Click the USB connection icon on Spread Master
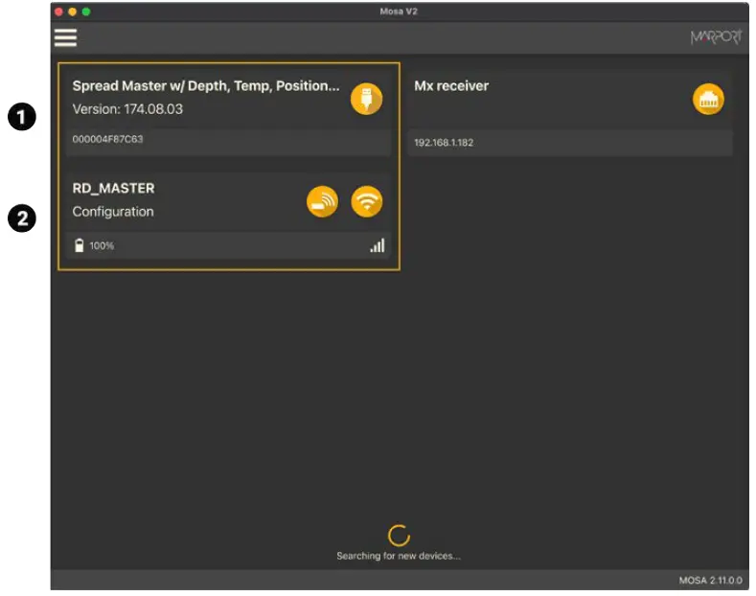756x596 pixels. pyautogui.click(x=366, y=99)
